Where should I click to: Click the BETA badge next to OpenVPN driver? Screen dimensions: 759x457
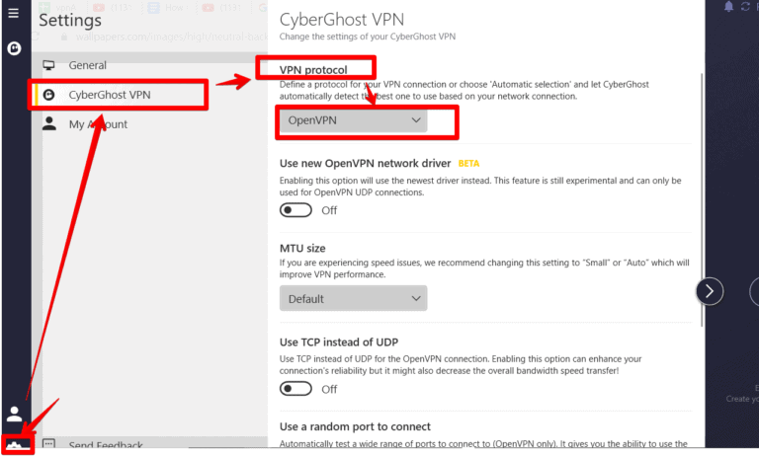click(x=468, y=163)
